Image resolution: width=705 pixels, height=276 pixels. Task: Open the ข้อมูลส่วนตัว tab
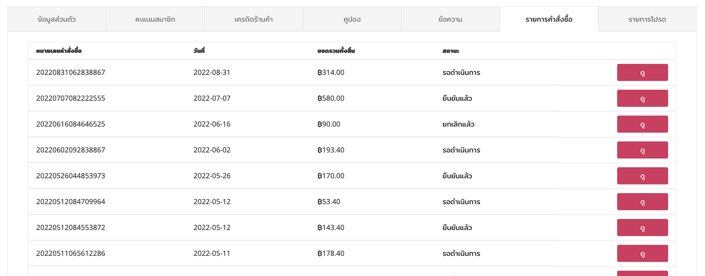click(57, 19)
